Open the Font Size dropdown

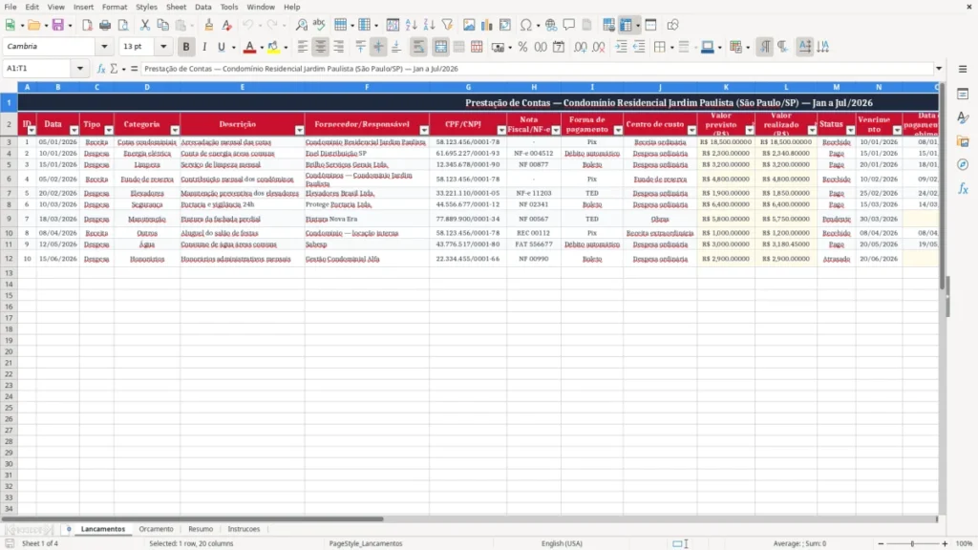pyautogui.click(x=163, y=46)
